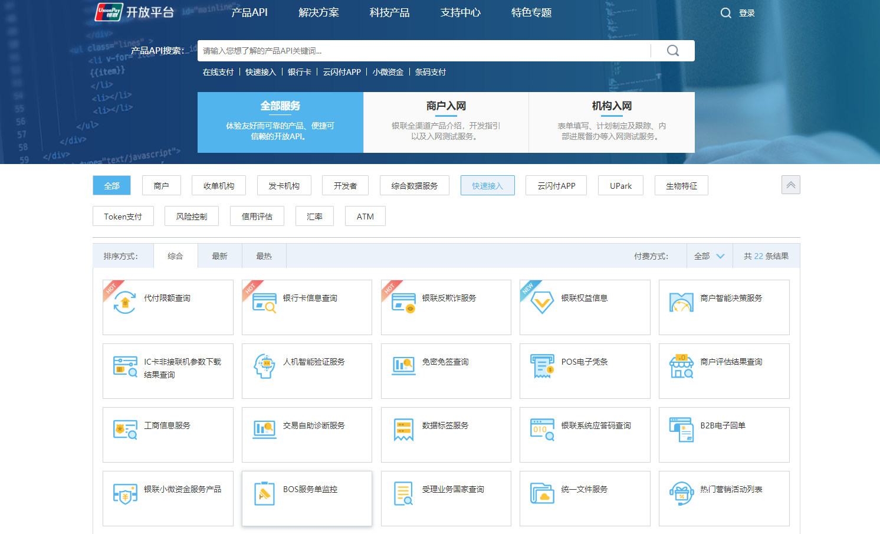880x534 pixels.
Task: Sort results by 综合
Action: coord(175,256)
